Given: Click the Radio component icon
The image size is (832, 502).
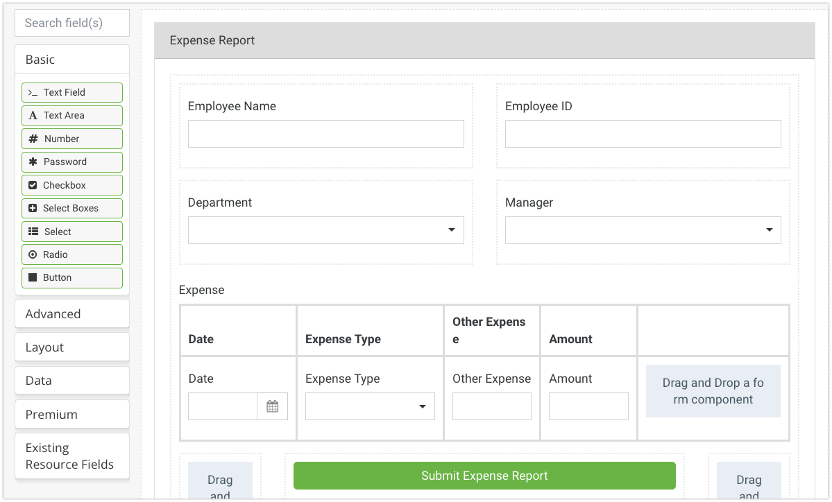Looking at the screenshot, I should pyautogui.click(x=33, y=254).
